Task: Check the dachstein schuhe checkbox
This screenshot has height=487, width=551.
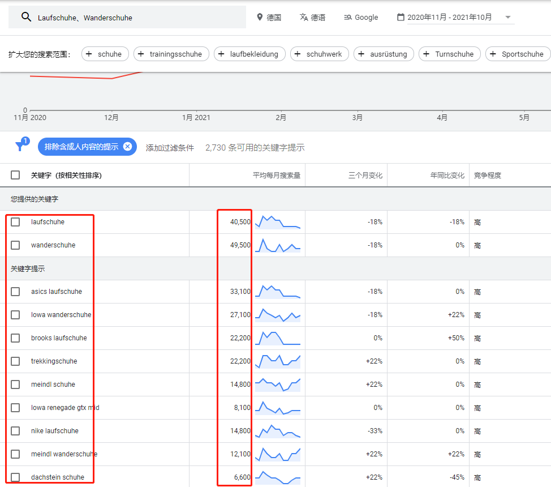Action: 15,477
